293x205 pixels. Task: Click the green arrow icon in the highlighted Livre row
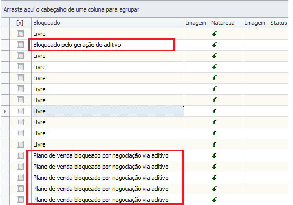point(214,111)
